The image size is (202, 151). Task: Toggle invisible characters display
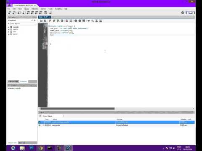[x=97, y=21]
